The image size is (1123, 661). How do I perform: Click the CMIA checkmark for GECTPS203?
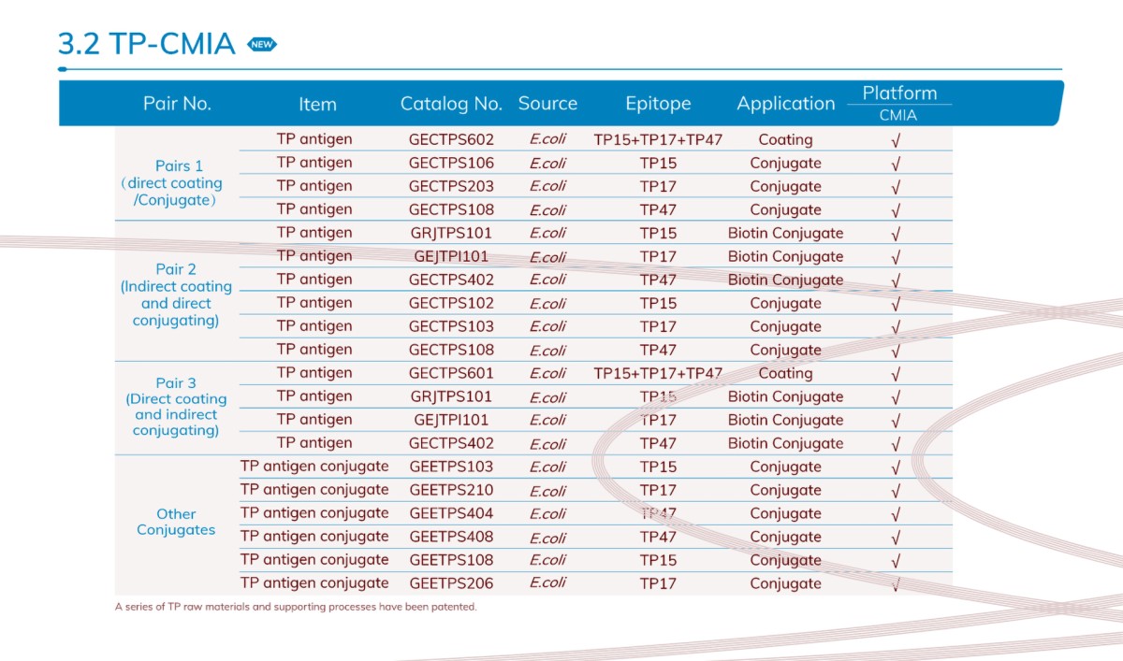click(x=896, y=187)
